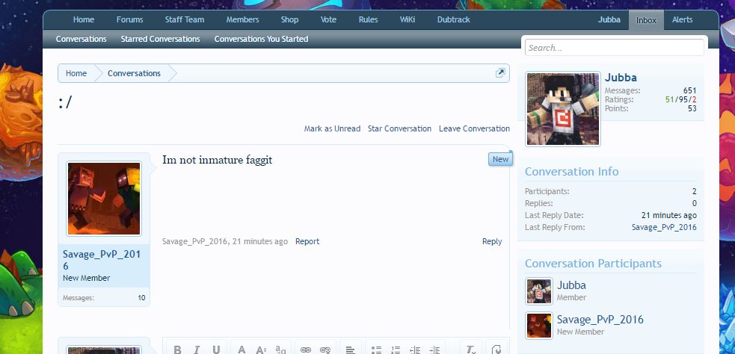Open Jubba name in Conversation Participants list
The width and height of the screenshot is (735, 354).
click(571, 285)
